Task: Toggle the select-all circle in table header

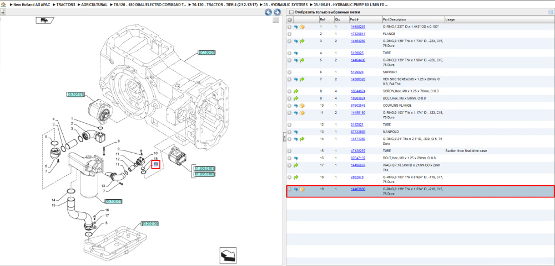Action: click(290, 20)
